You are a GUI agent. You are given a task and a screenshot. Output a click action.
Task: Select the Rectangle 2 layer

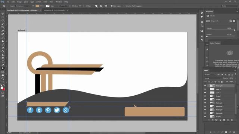[x=219, y=113]
